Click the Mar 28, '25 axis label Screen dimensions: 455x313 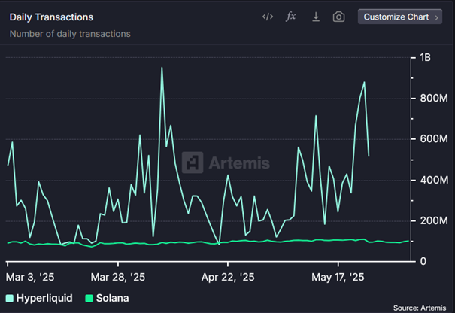118,277
